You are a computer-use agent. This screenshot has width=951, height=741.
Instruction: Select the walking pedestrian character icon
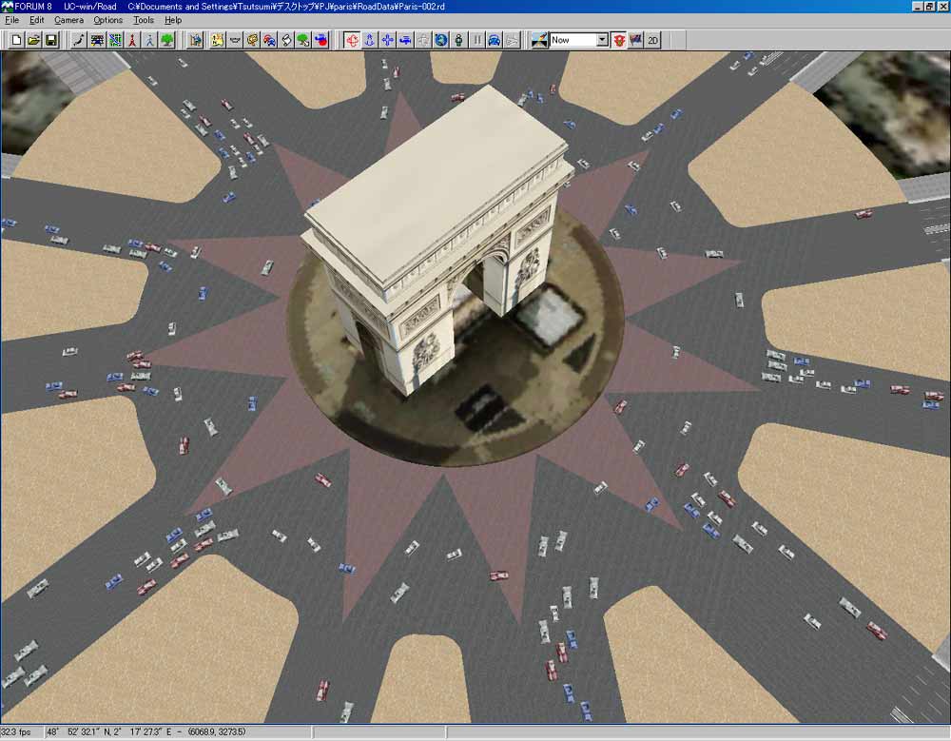(x=150, y=40)
